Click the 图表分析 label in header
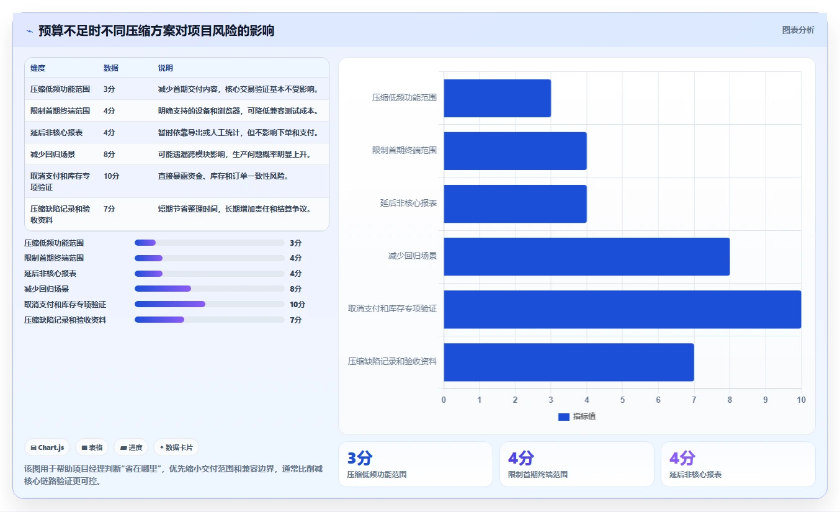The width and height of the screenshot is (840, 512). coord(798,30)
